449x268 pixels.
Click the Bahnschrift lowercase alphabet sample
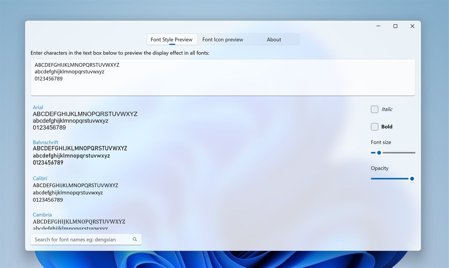pyautogui.click(x=71, y=156)
